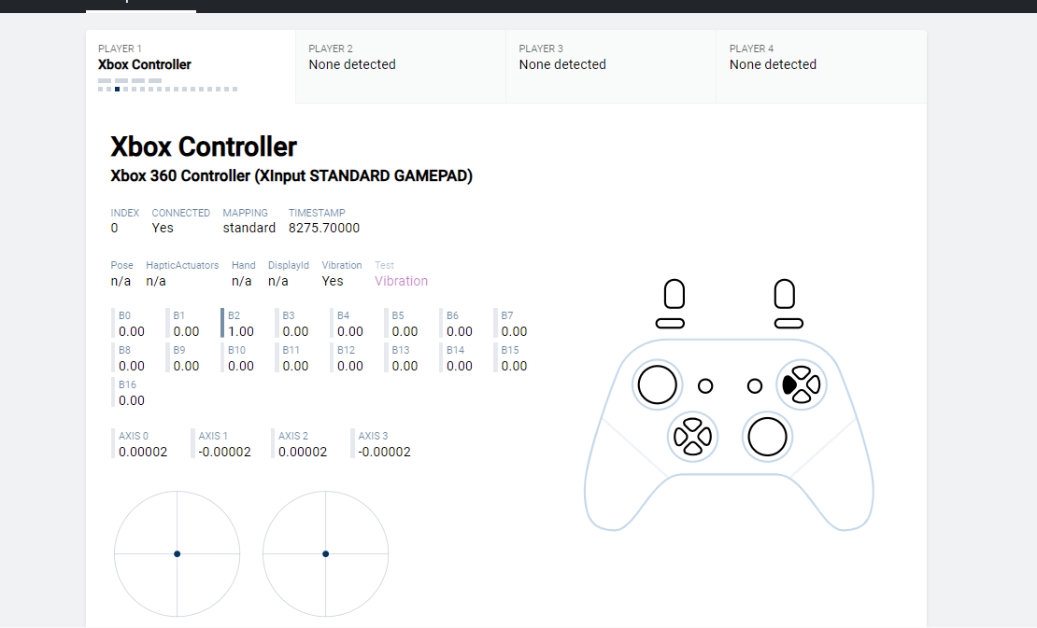Click the right trigger on controller diagram
1037x628 pixels.
pos(785,295)
